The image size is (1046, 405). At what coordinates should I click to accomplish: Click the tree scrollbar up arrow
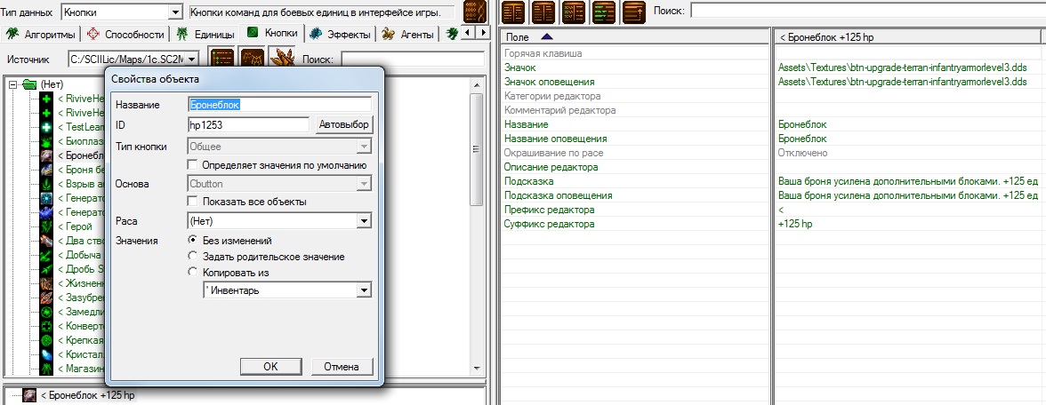coord(477,84)
